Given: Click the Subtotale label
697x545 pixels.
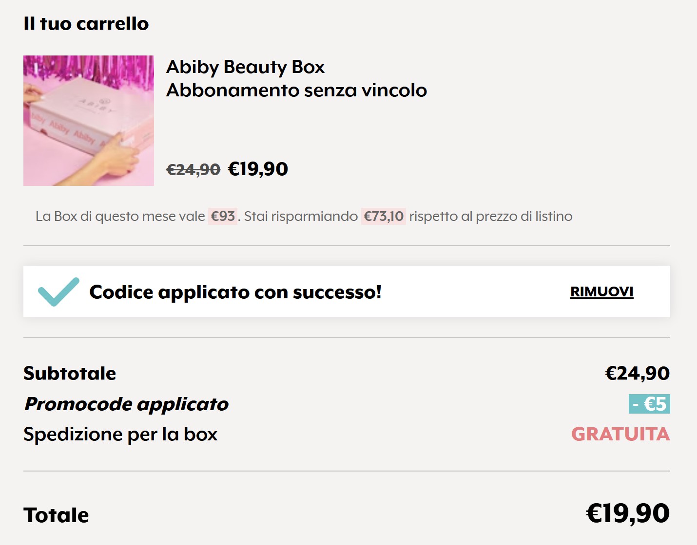Looking at the screenshot, I should pyautogui.click(x=70, y=373).
